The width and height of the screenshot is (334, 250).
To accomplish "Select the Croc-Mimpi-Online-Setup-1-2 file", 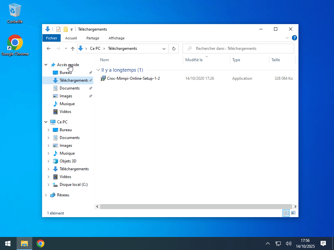I will coord(133,78).
